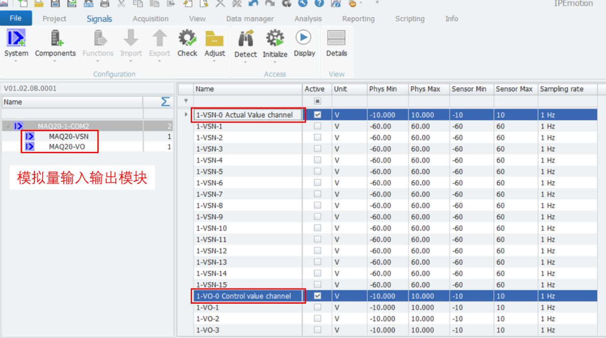Open the dropdown arrow under Detect
Image resolution: width=606 pixels, height=338 pixels.
[x=246, y=62]
